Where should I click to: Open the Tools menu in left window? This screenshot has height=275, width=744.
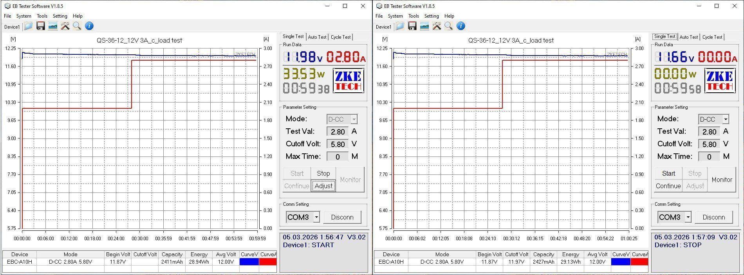tap(42, 16)
